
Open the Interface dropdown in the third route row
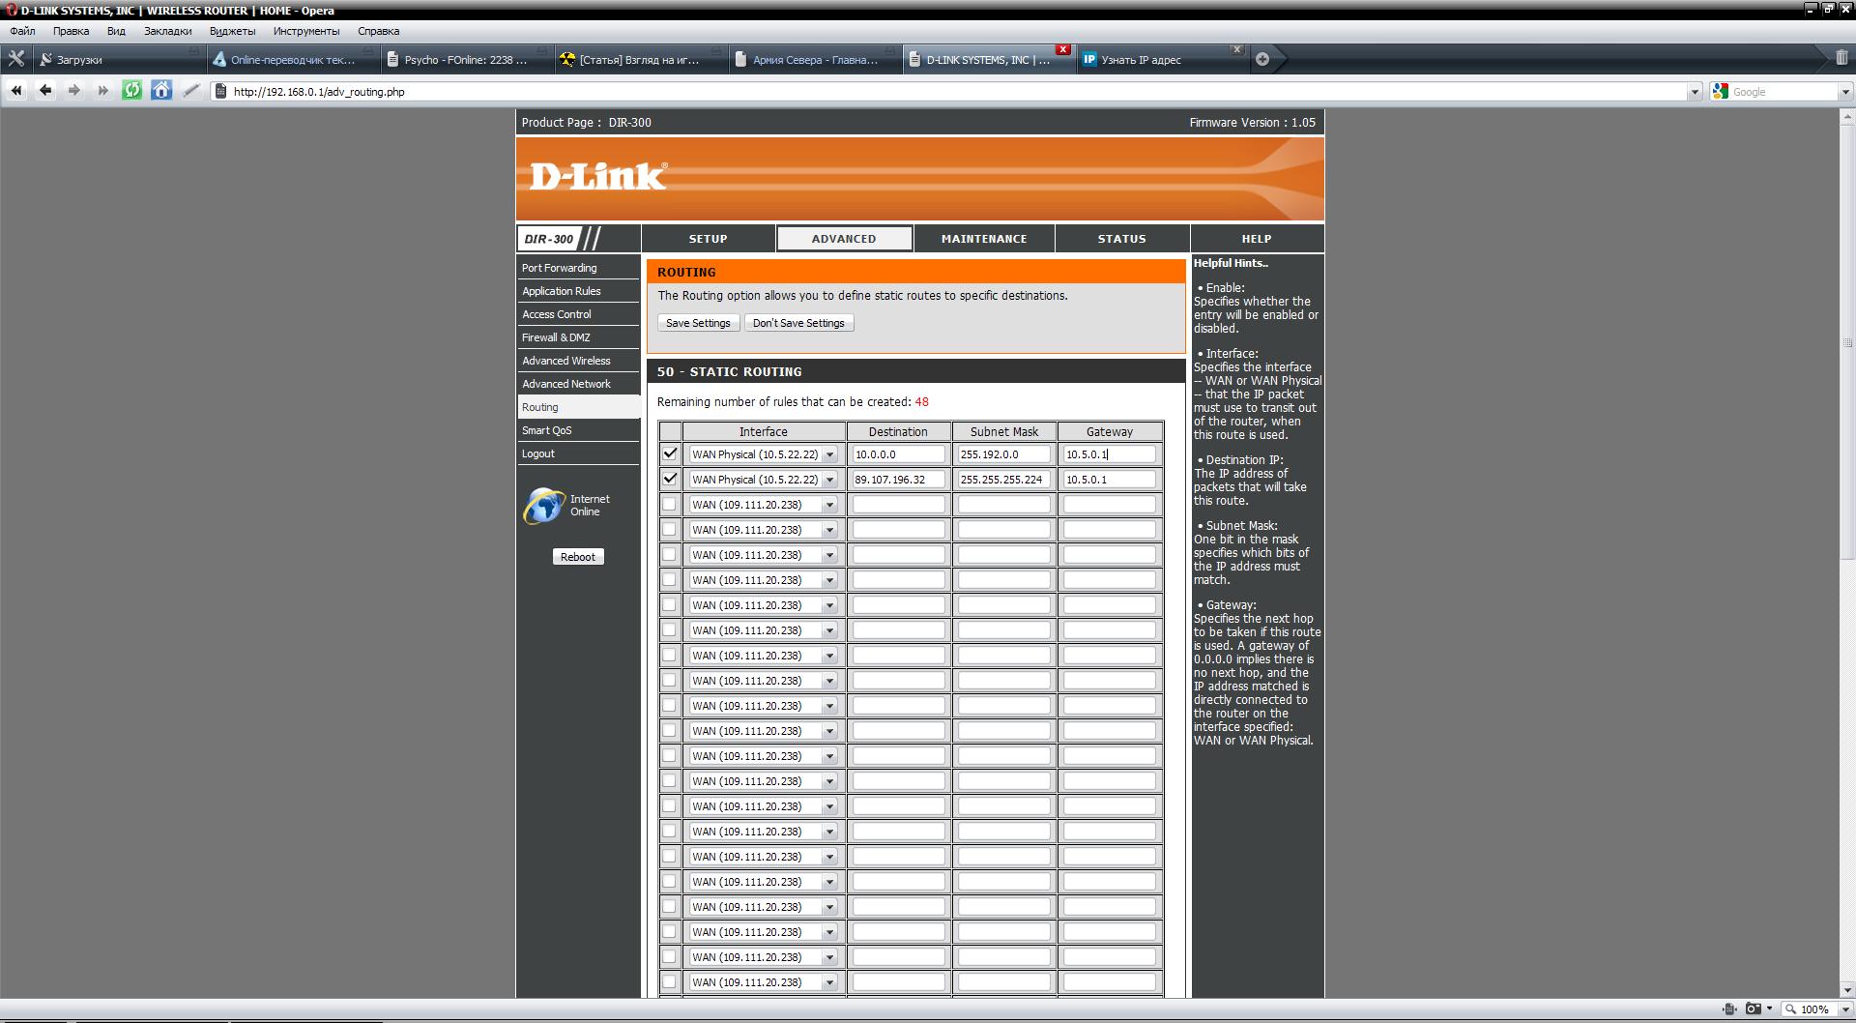(764, 504)
